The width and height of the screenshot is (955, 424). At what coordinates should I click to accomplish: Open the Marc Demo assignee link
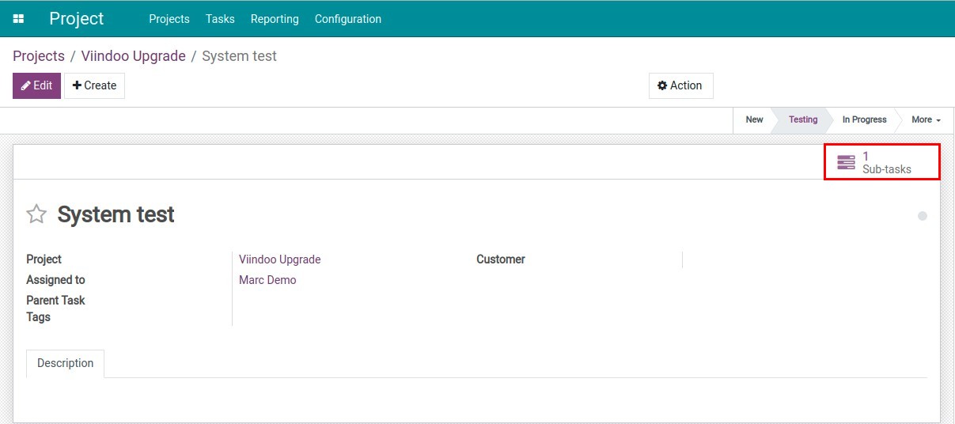(267, 280)
